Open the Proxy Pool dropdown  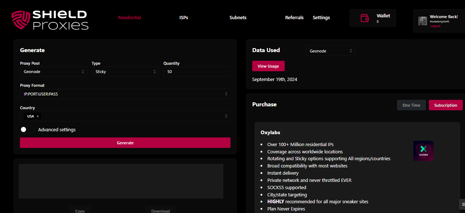pos(53,72)
